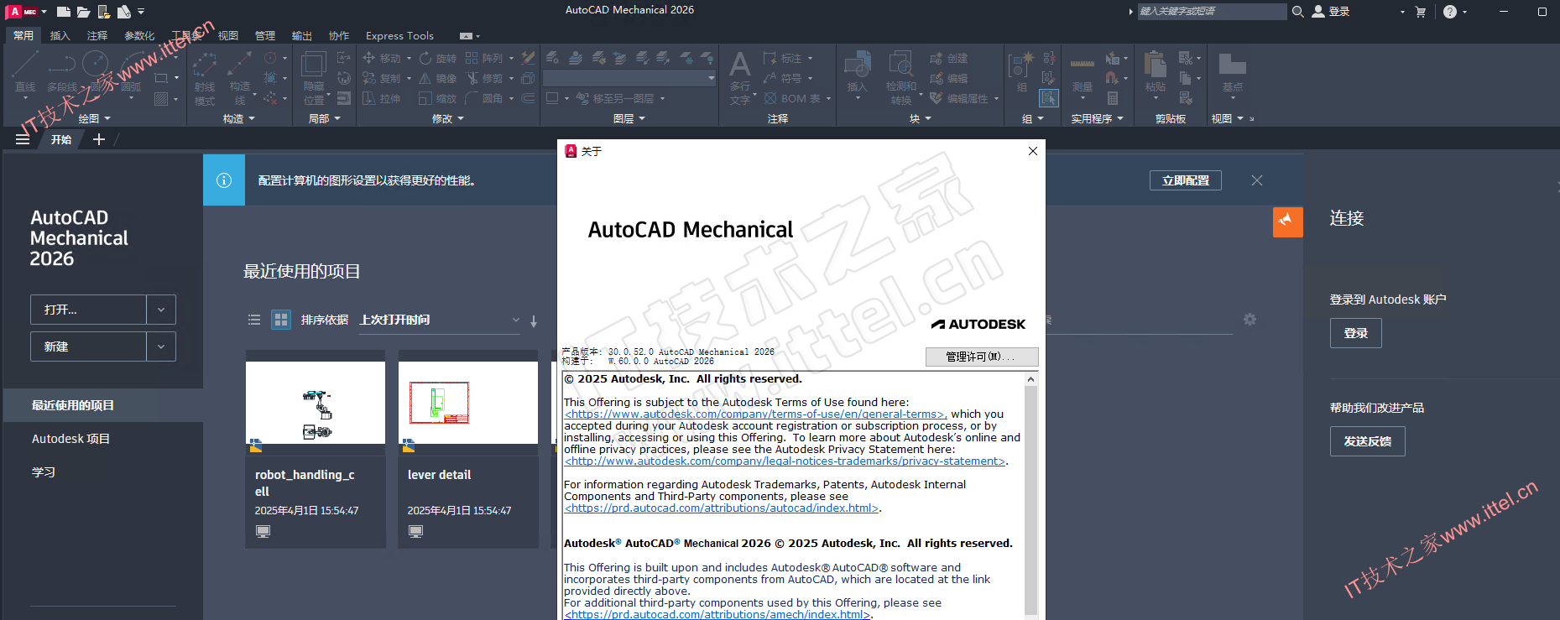Switch to the 参数化 ribbon tab
1560x620 pixels.
point(139,36)
